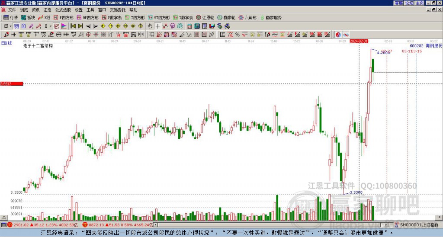Click the yin-yang icon

pyautogui.click(x=338, y=35)
